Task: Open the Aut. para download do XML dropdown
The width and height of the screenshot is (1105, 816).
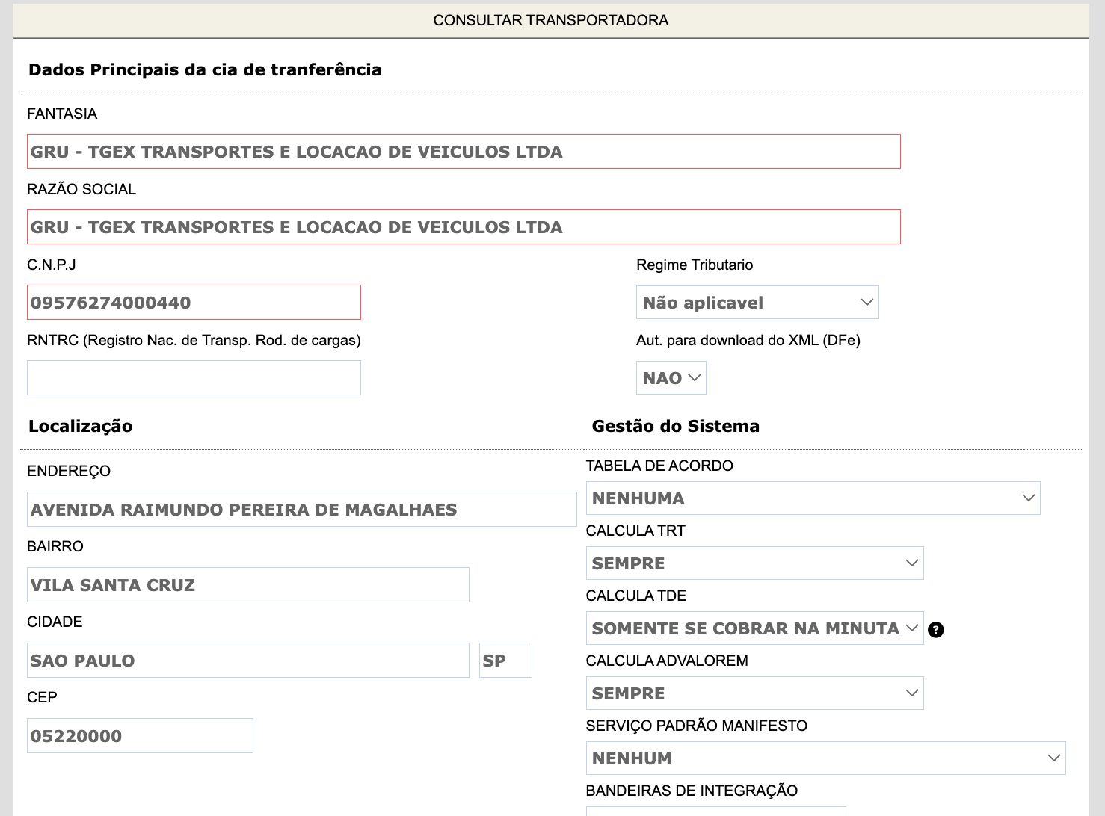Action: (x=671, y=378)
